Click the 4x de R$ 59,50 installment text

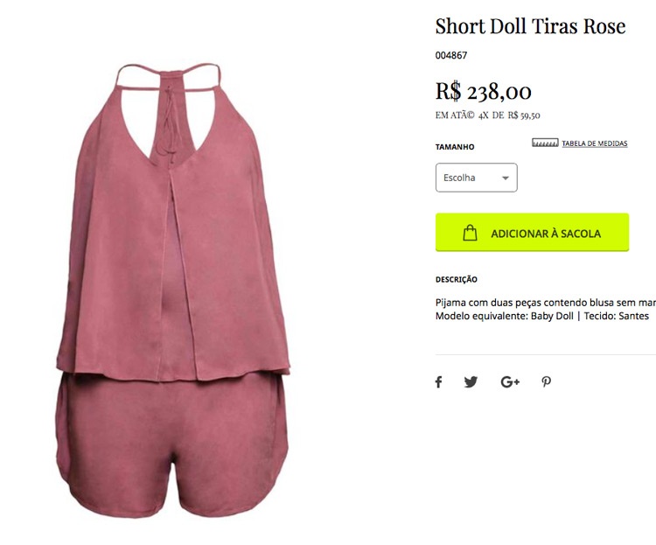pos(509,115)
